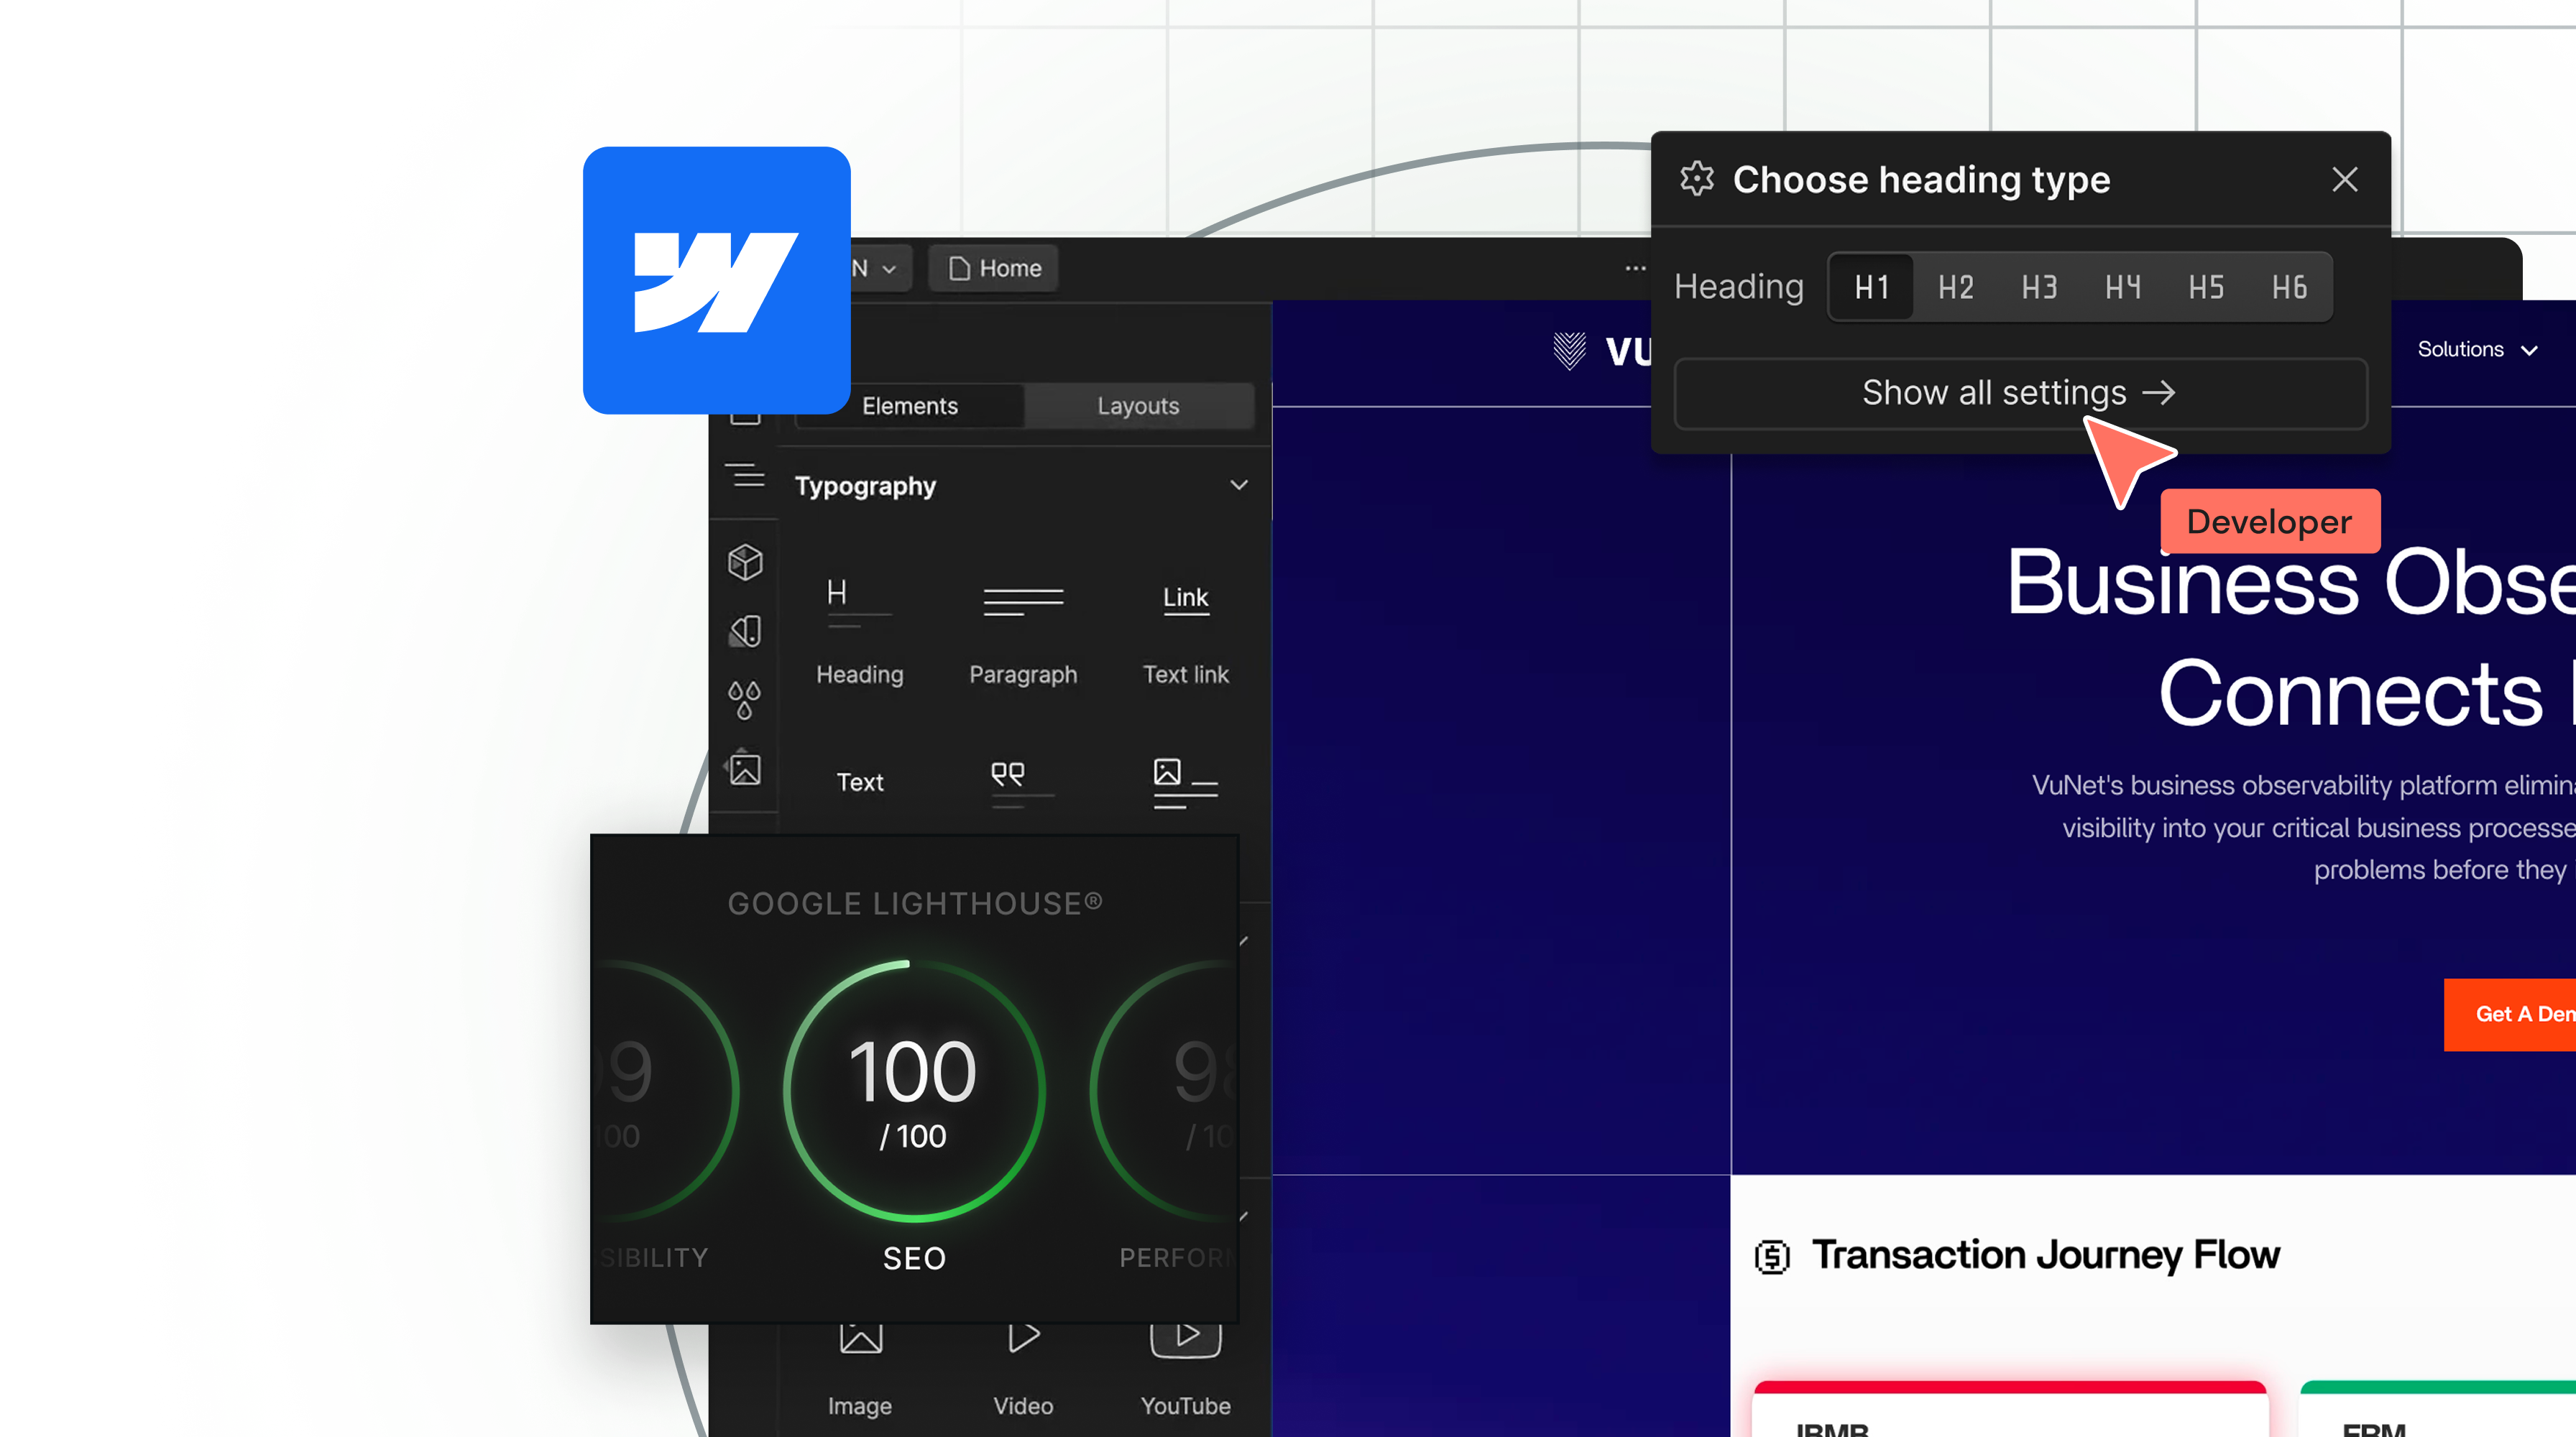Click the 'Connects' hero heading line
The width and height of the screenshot is (2576, 1437).
tap(2350, 693)
